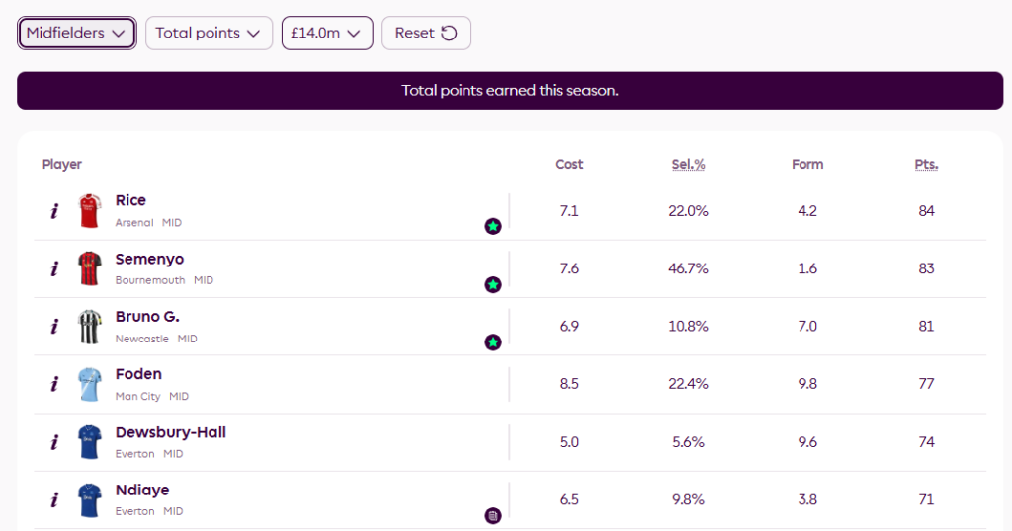Expand the £14.0m max price dropdown
The image size is (1012, 531).
pyautogui.click(x=327, y=33)
